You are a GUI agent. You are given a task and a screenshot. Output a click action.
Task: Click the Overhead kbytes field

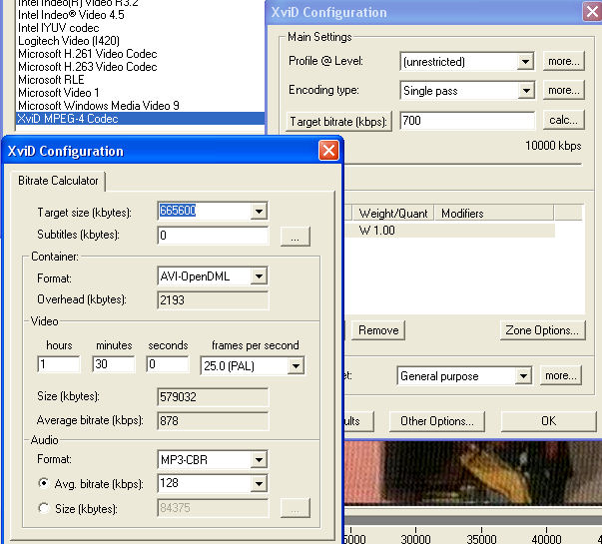pos(213,299)
